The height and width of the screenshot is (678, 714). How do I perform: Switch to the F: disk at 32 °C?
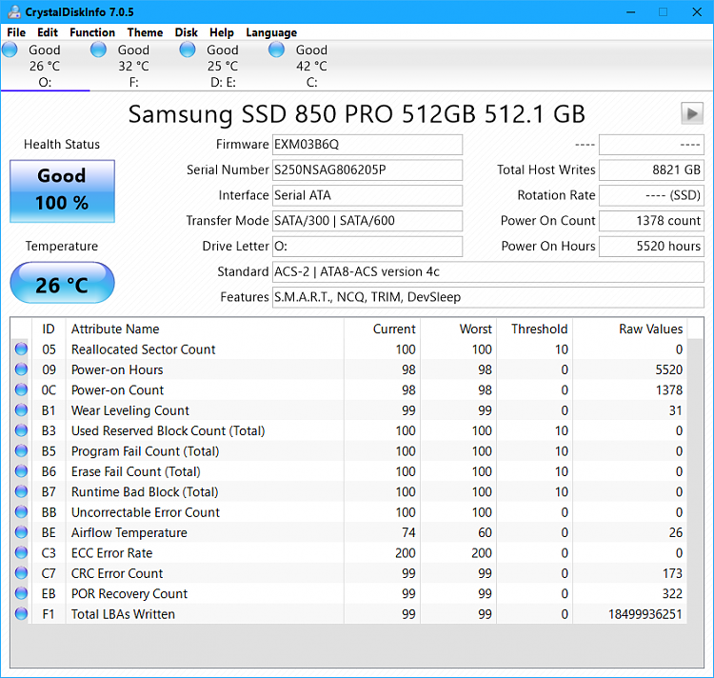[134, 66]
